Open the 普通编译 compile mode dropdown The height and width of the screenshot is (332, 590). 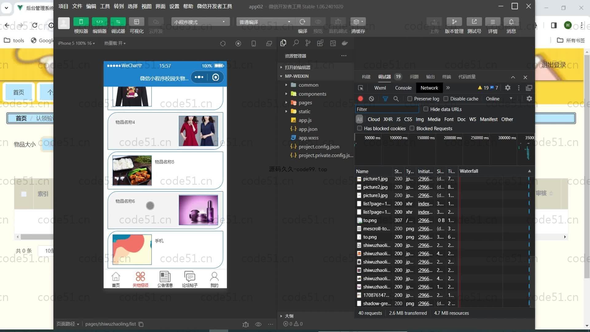coord(265,22)
